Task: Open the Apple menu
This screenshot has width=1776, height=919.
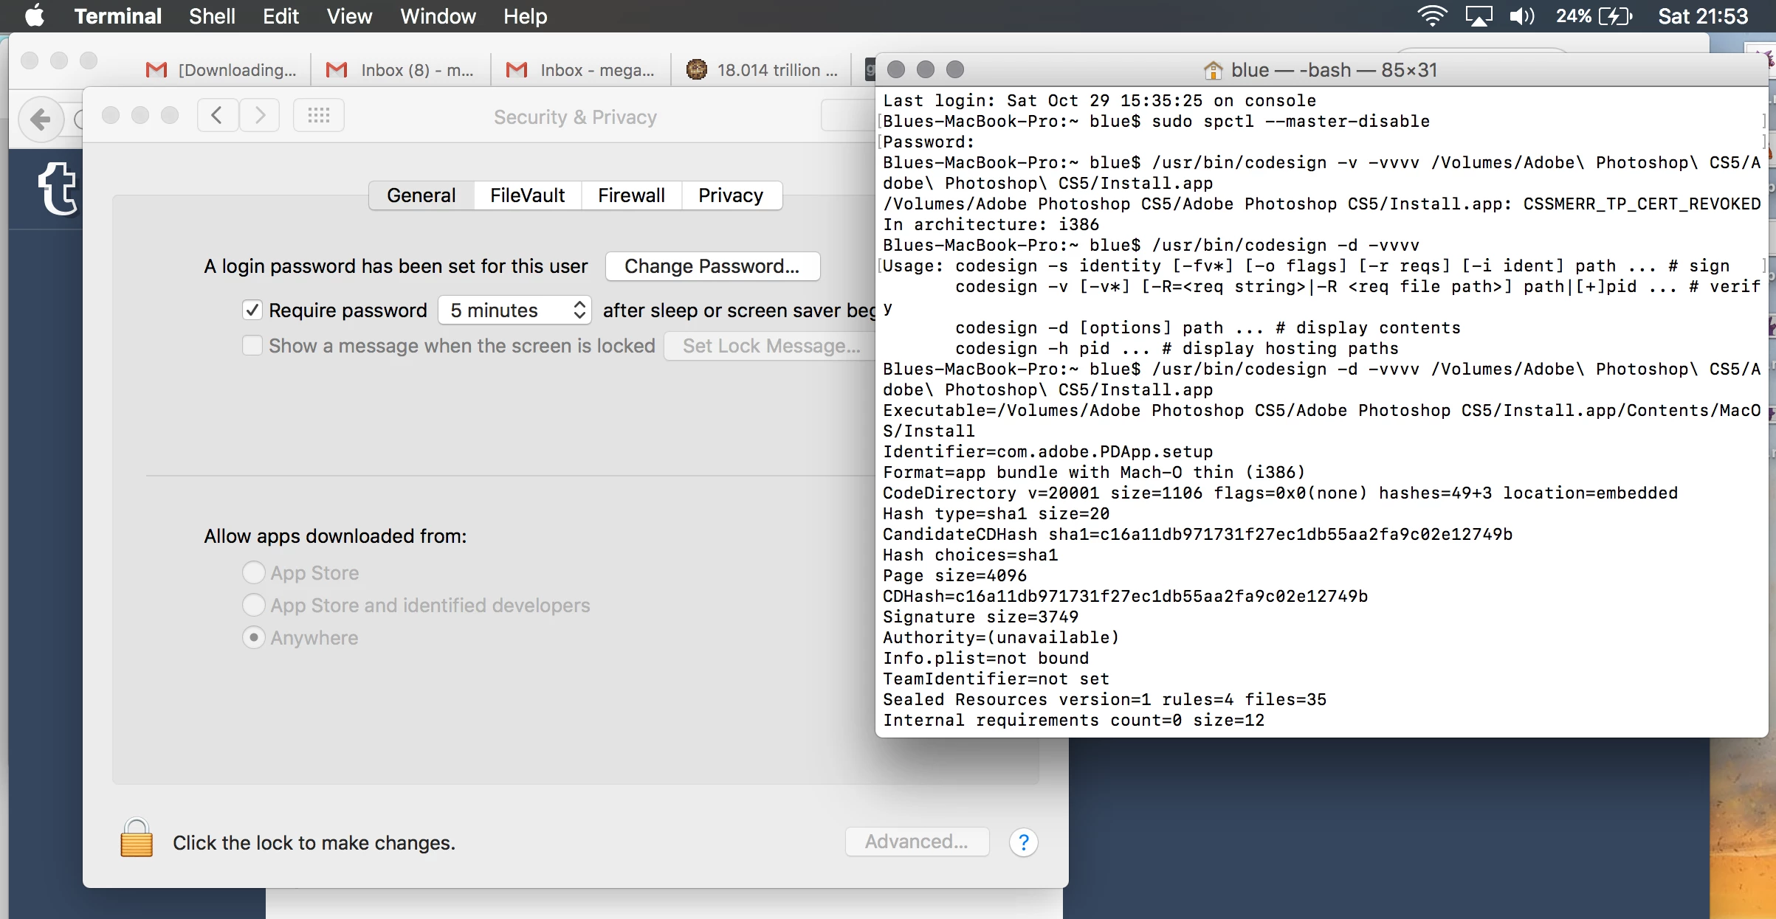Action: point(34,16)
